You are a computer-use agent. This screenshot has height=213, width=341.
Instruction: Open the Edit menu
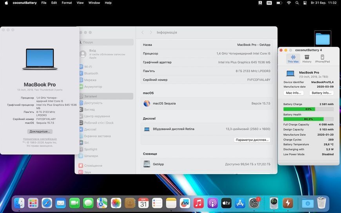point(54,3)
